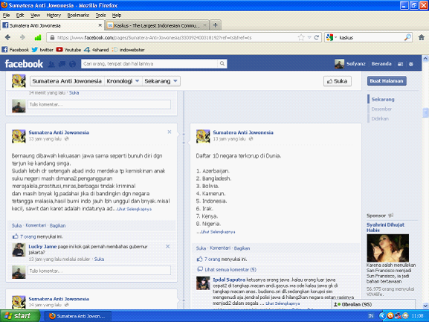
Task: Reload the page with the refresh icon
Action: [317, 37]
